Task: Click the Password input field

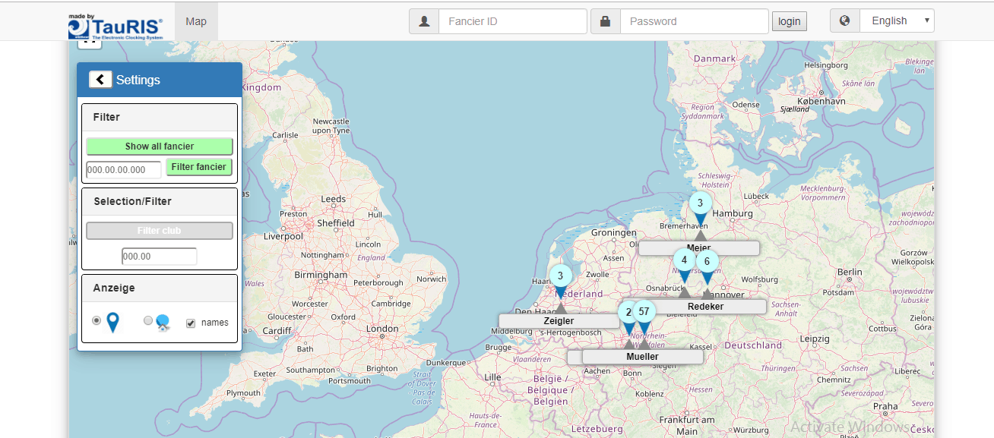Action: pyautogui.click(x=694, y=21)
